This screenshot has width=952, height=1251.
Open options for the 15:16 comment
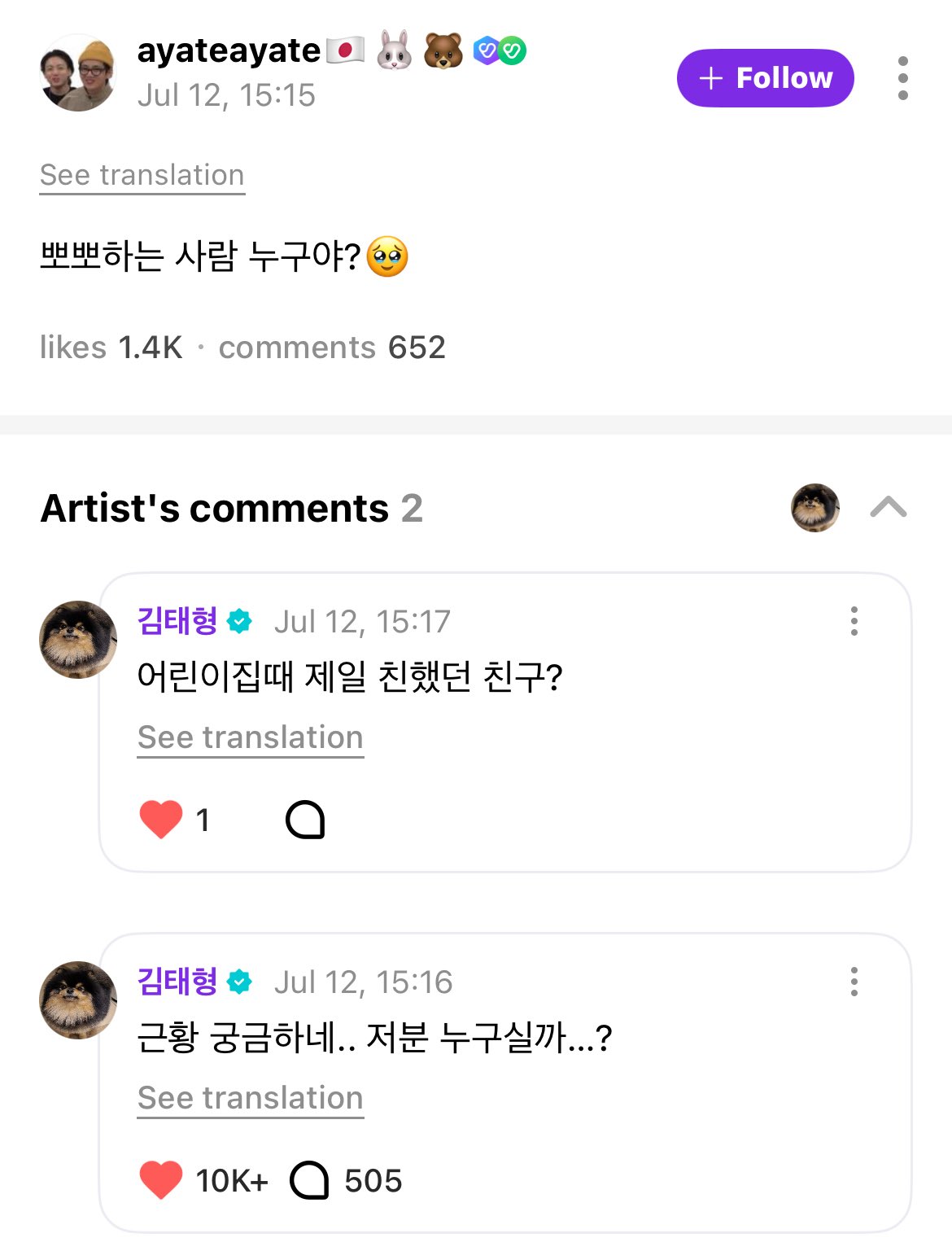pyautogui.click(x=854, y=982)
